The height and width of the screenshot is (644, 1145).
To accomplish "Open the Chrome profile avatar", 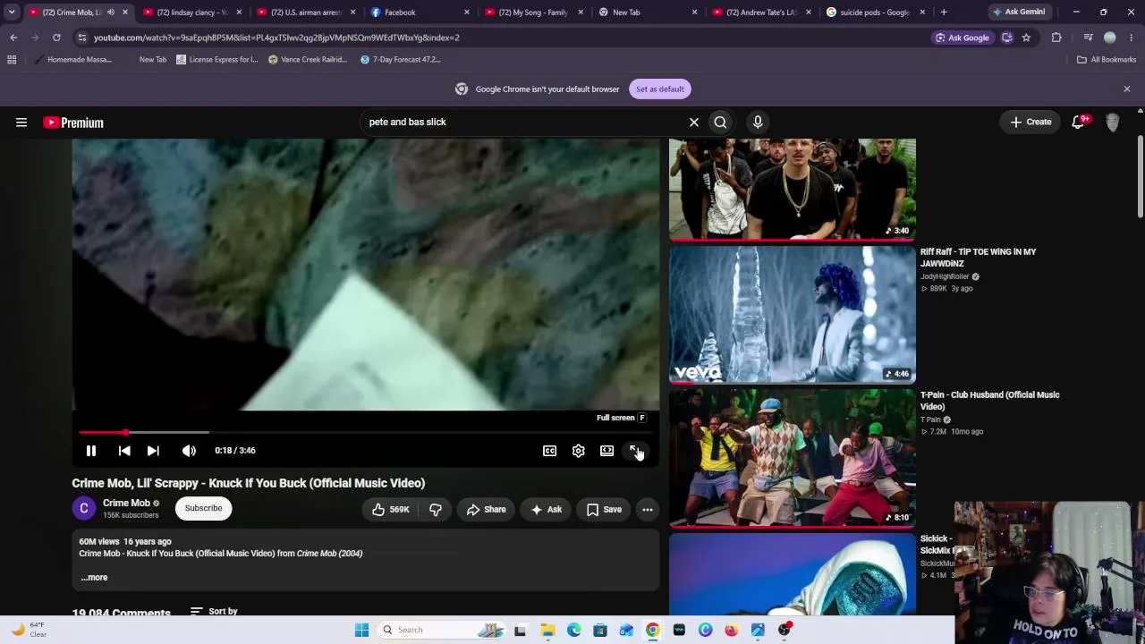I will (1110, 38).
